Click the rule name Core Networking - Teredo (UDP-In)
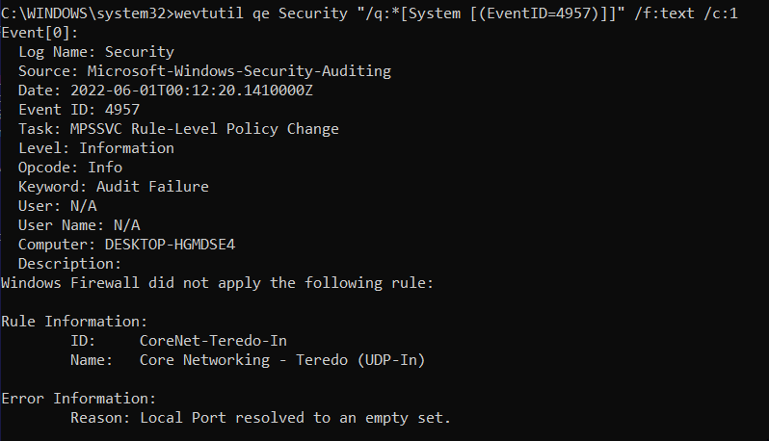The width and height of the screenshot is (769, 441). (282, 360)
